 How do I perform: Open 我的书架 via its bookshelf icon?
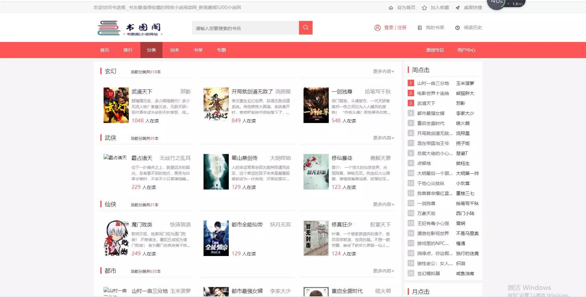tap(420, 27)
